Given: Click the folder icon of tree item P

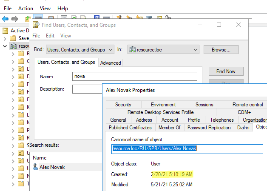Looking at the screenshot, I should click(21, 130).
